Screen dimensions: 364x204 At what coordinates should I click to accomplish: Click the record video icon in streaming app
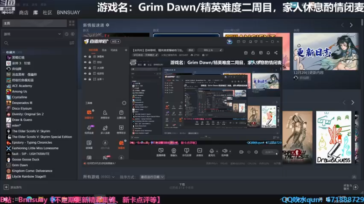pos(241,152)
